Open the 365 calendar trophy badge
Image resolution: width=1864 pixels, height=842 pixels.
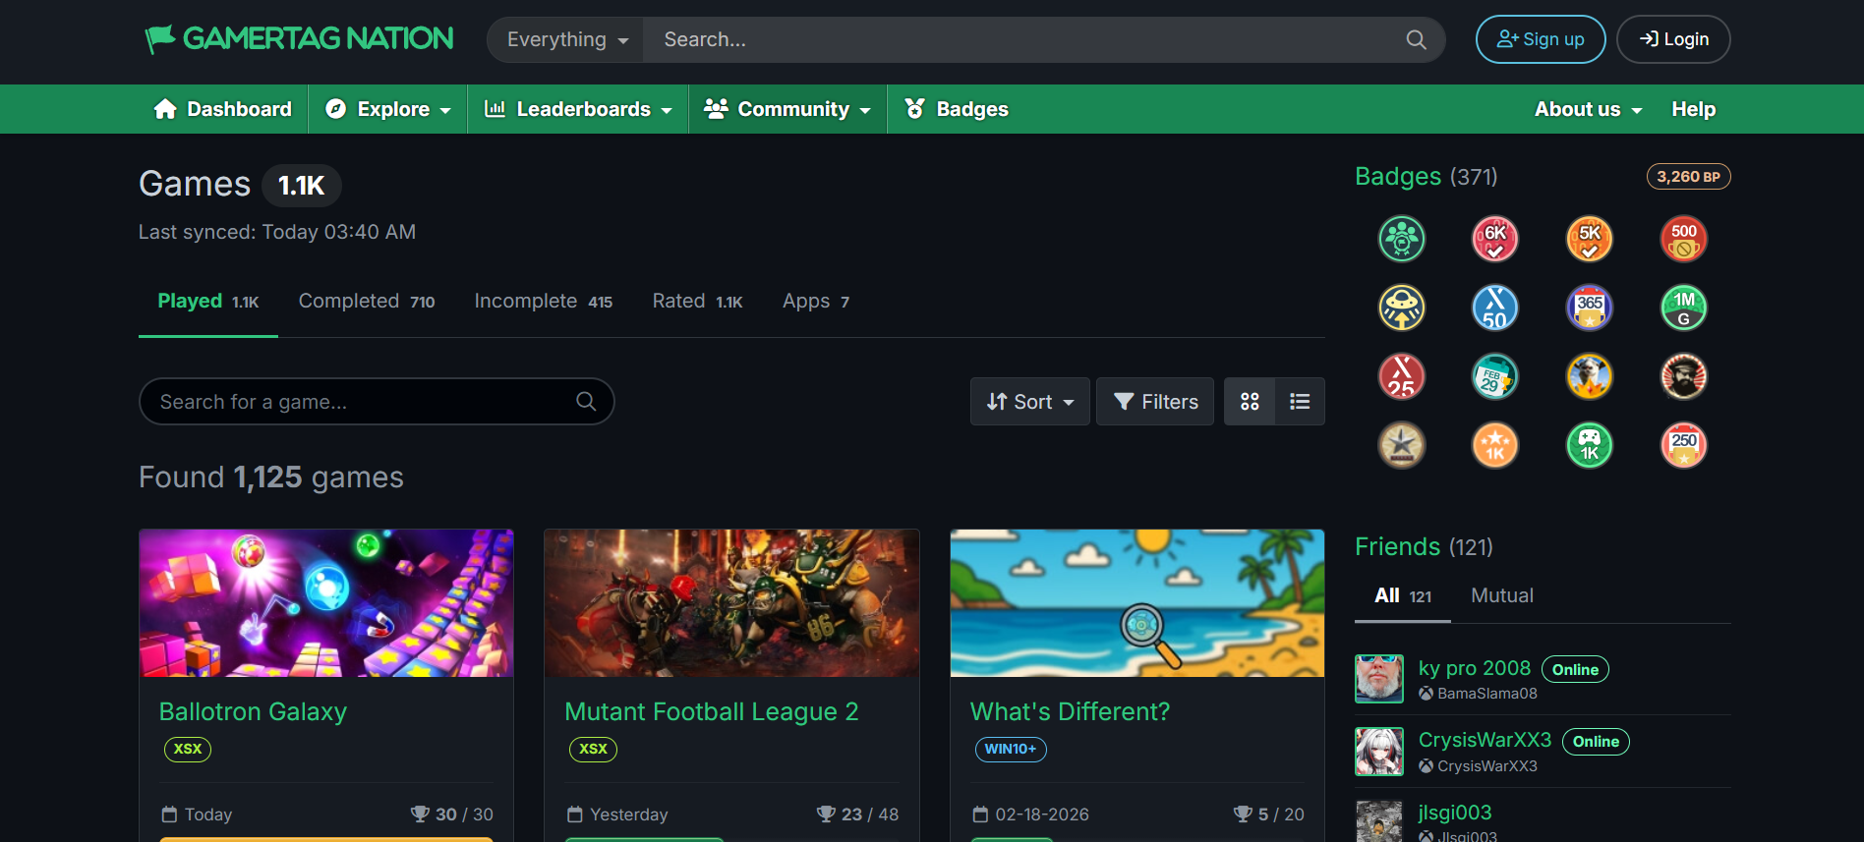[1589, 308]
